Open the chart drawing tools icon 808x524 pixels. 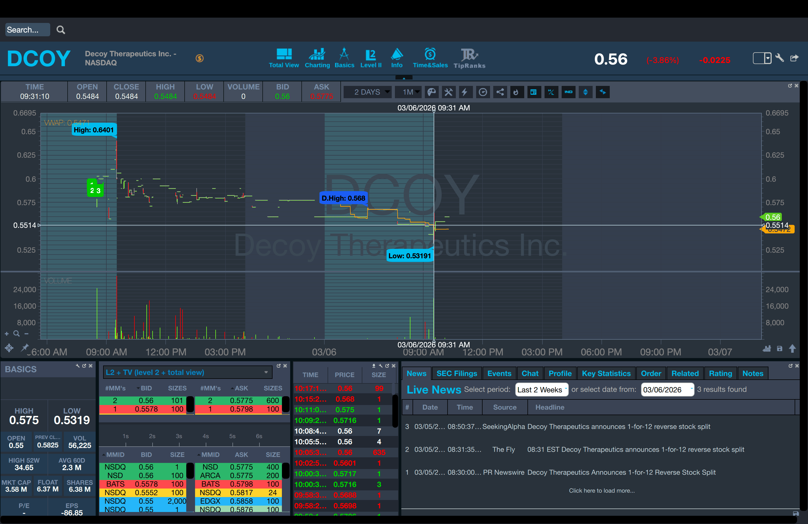coord(448,92)
